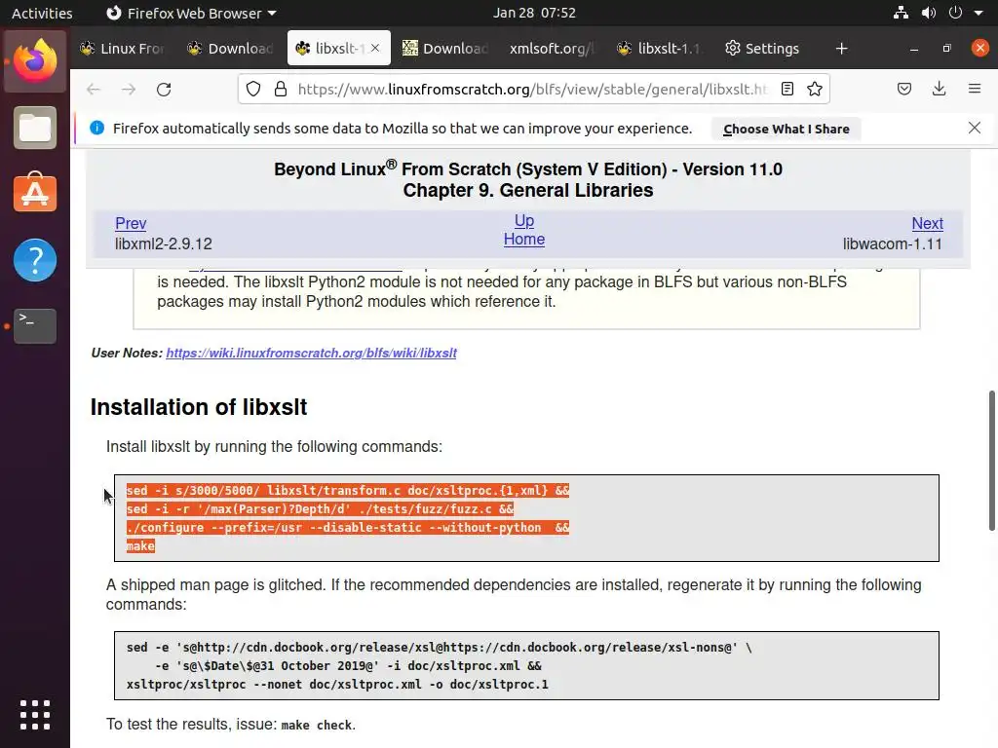Toggle reader view icon
Image resolution: width=998 pixels, height=748 pixels.
[787, 89]
